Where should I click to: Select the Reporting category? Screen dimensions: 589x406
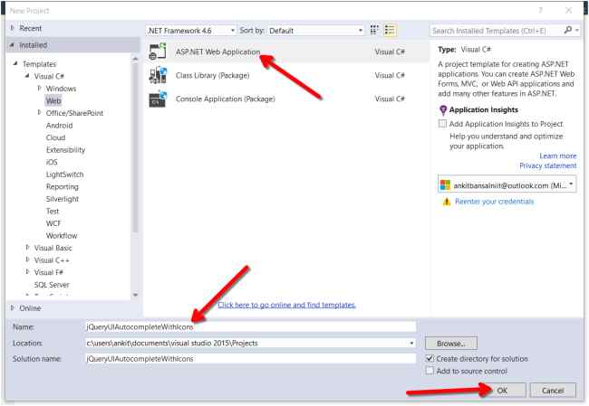(63, 186)
